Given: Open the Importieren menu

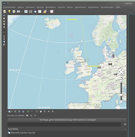Looking at the screenshot, I should [80, 7].
